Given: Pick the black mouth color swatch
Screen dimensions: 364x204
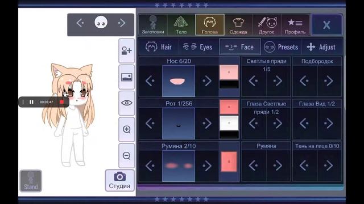Looking at the screenshot, I should (229, 134).
